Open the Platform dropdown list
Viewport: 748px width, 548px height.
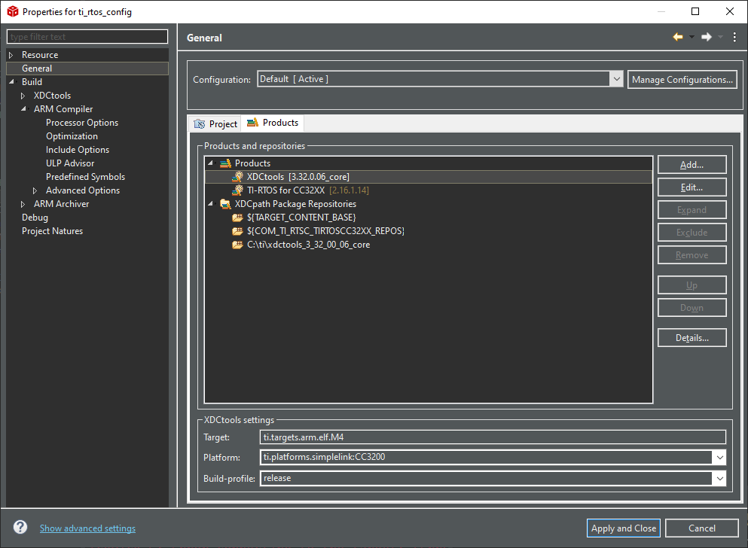point(720,457)
